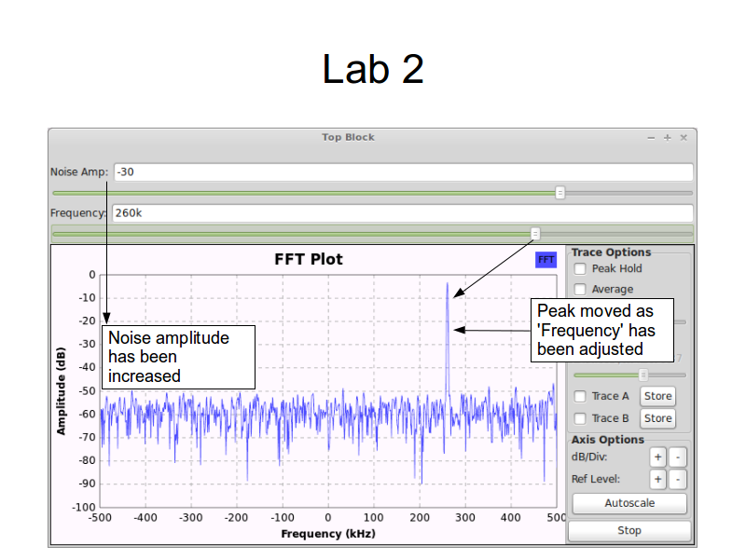The height and width of the screenshot is (559, 746).
Task: Toggle the Average checkbox
Action: [x=580, y=290]
